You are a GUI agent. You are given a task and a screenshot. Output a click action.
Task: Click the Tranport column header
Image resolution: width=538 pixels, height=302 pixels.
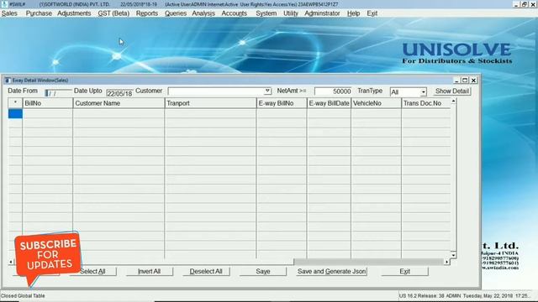[210, 103]
